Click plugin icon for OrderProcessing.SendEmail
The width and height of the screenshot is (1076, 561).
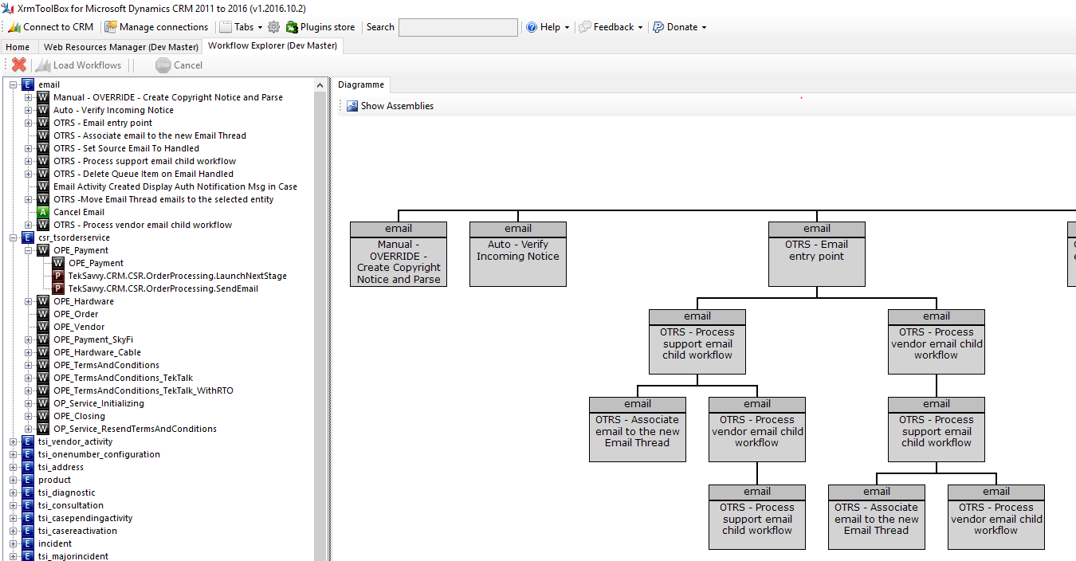[58, 288]
